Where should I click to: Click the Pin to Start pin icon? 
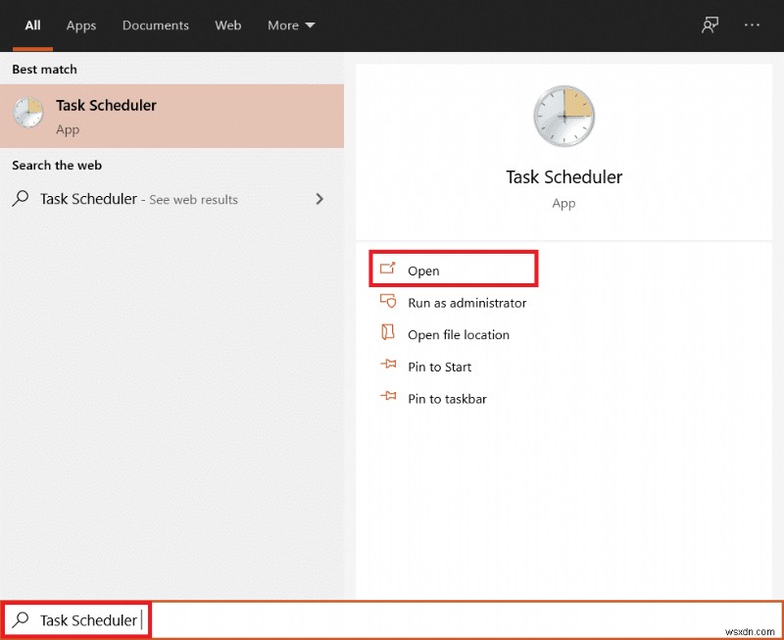tap(389, 367)
